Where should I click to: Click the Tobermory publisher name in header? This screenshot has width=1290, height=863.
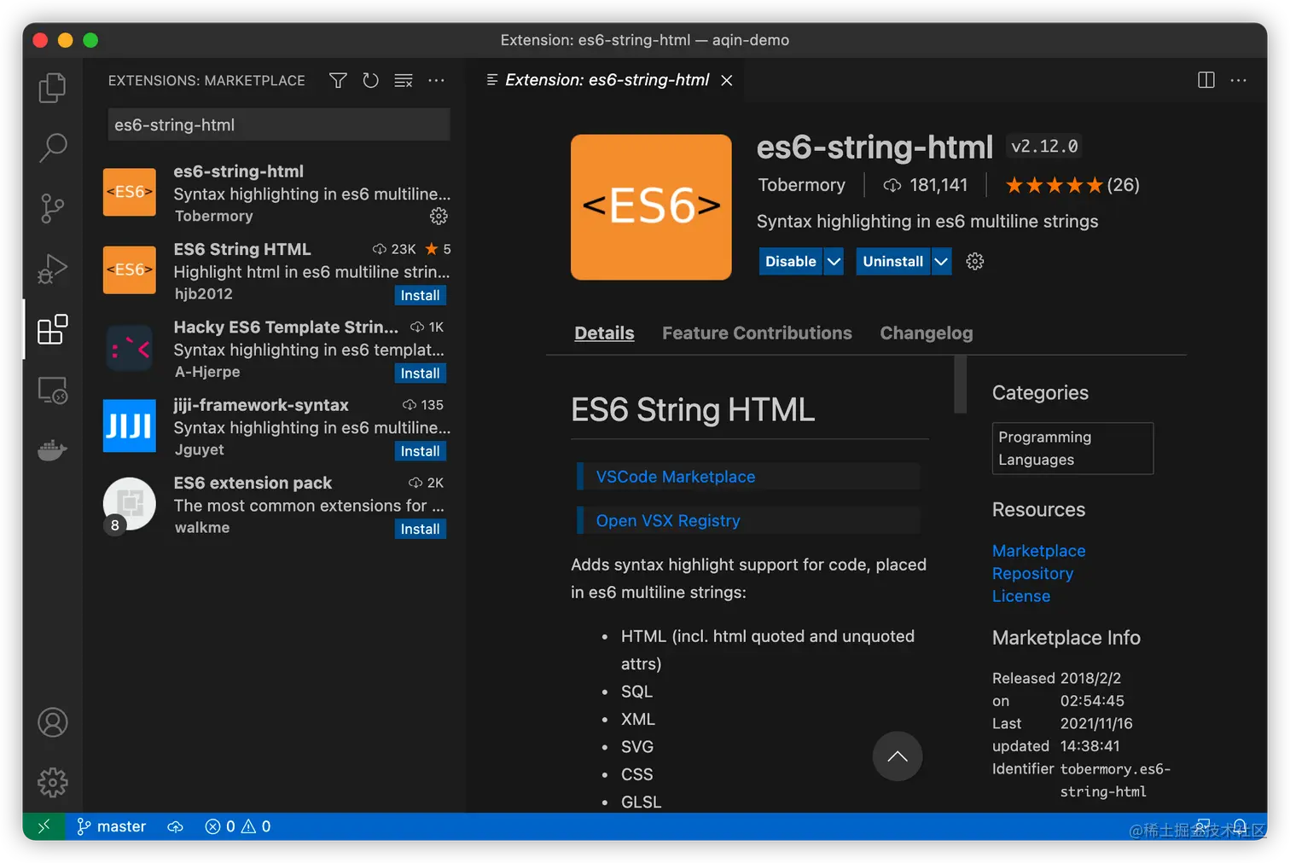tap(801, 185)
